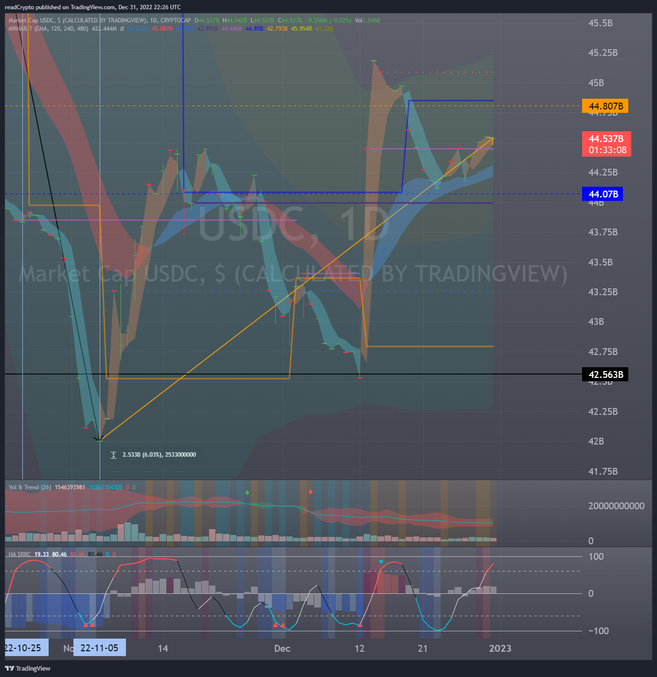Click the 45.25B price axis label
This screenshot has height=677, width=657.
pyautogui.click(x=603, y=53)
